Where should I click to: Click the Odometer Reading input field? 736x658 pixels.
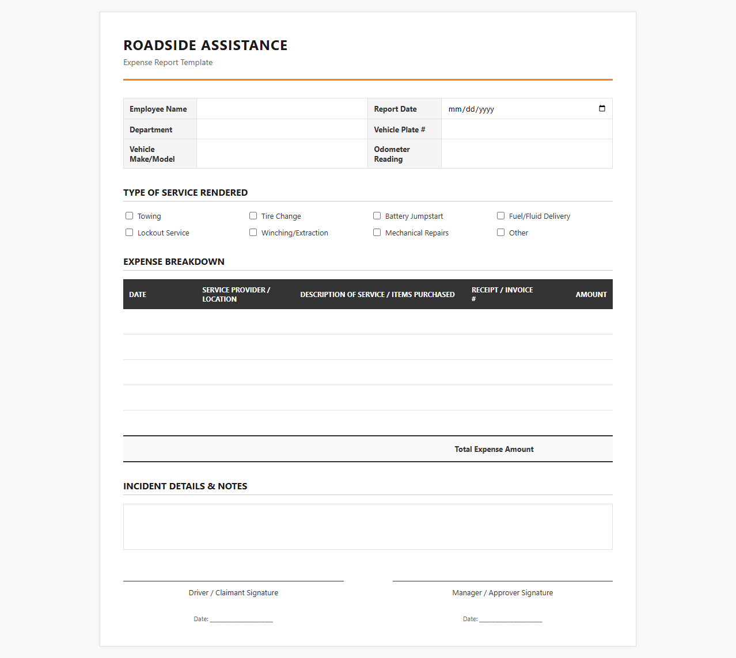526,154
